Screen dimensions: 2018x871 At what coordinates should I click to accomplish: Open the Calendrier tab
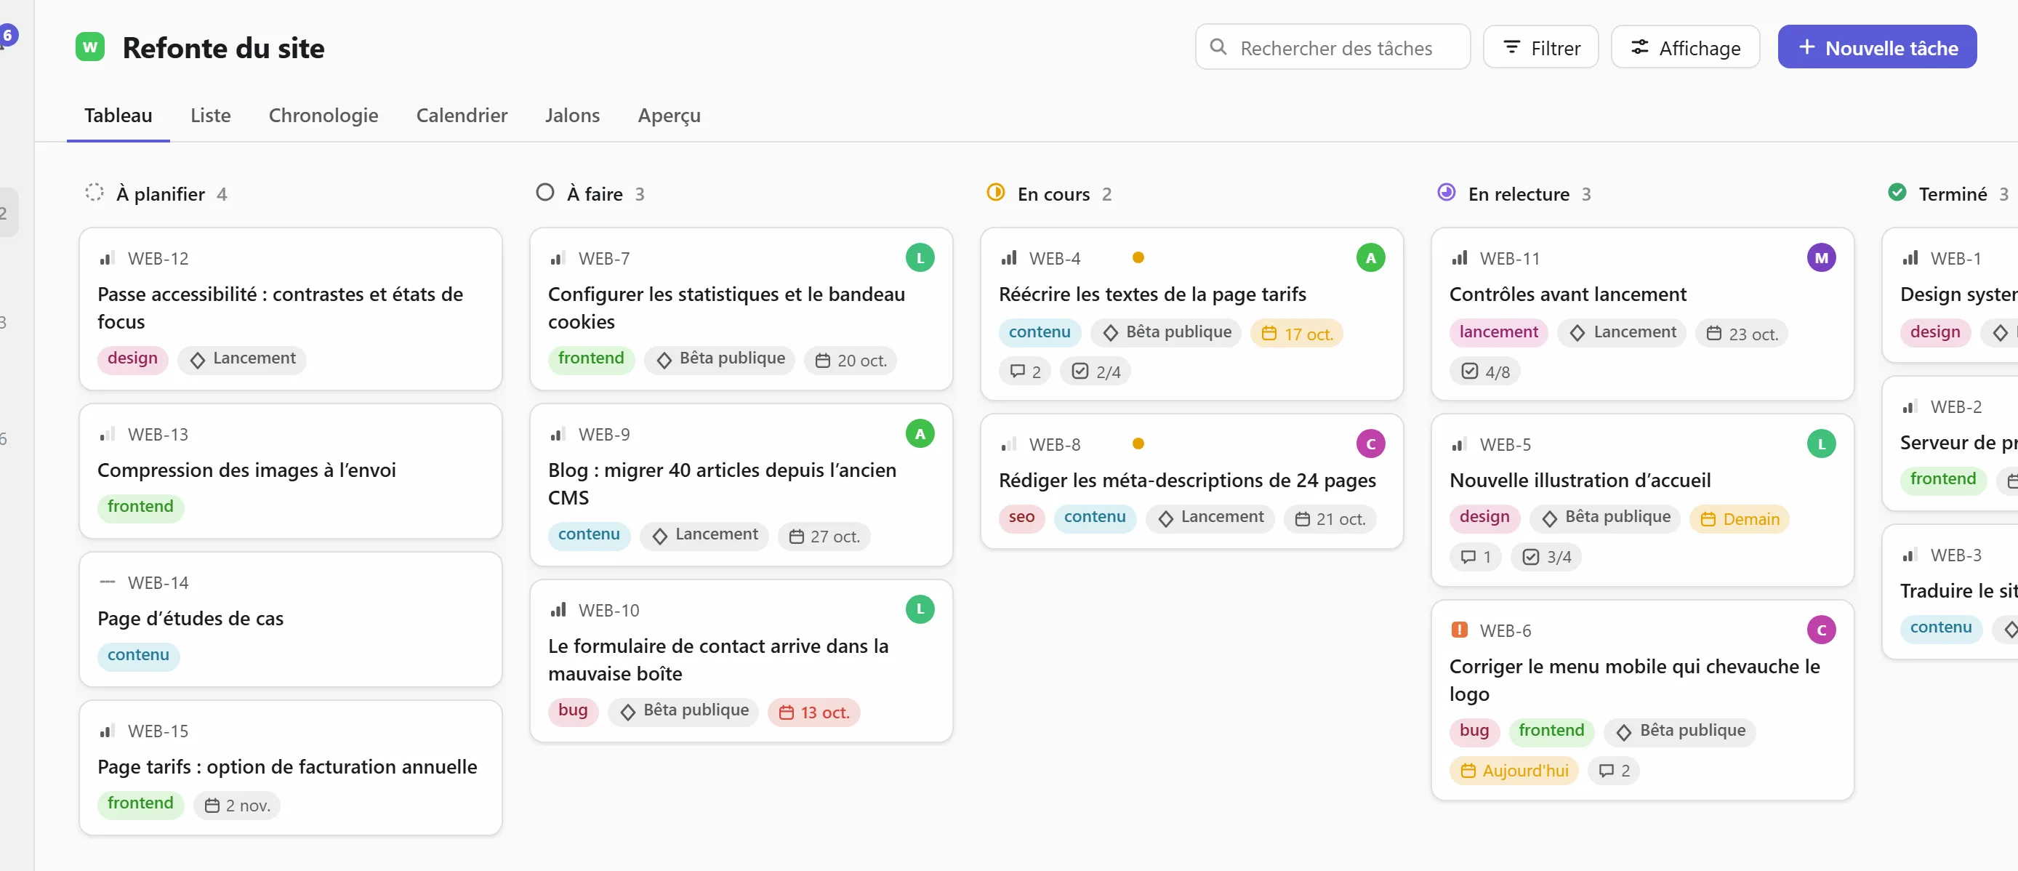462,115
